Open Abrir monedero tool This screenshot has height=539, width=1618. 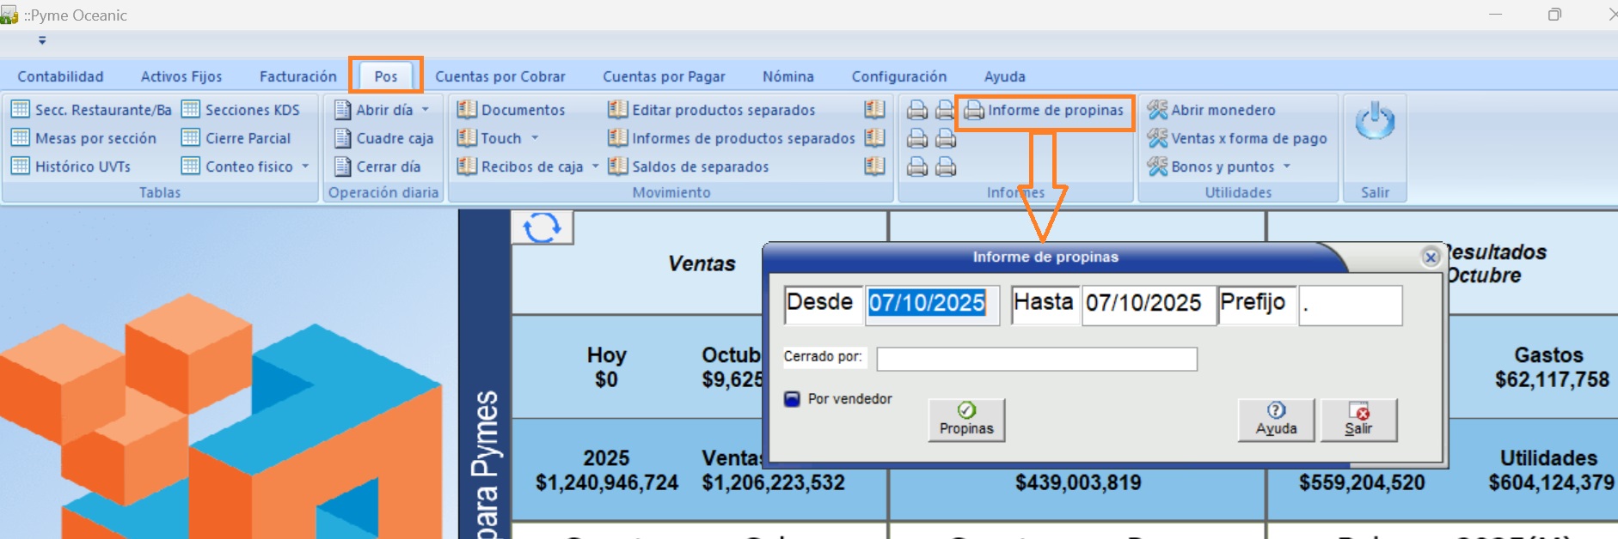(1212, 110)
